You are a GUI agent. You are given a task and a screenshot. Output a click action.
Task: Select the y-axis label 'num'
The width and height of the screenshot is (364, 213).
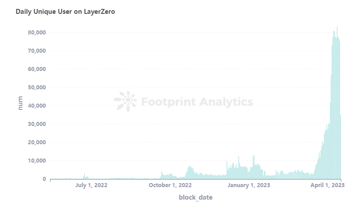tap(20, 104)
